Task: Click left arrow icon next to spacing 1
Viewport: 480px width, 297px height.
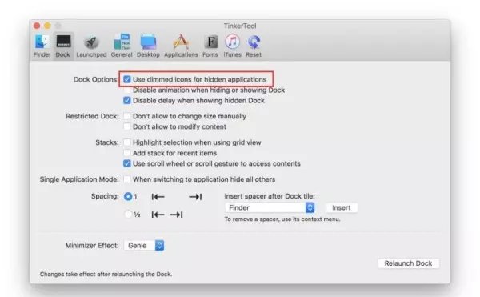Action: pos(158,197)
